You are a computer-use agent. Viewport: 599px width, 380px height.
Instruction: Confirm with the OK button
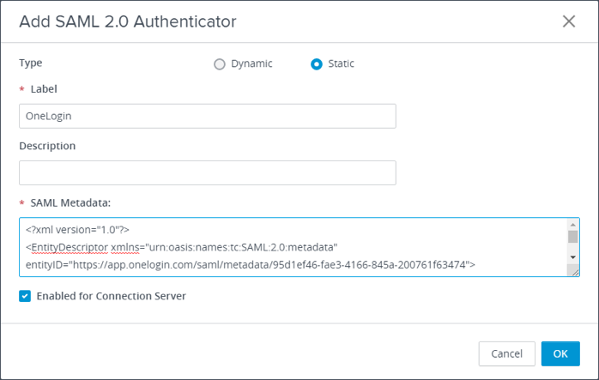tap(560, 353)
